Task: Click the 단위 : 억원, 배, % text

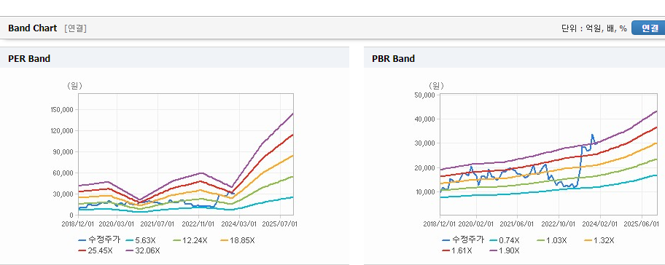Action: pyautogui.click(x=594, y=28)
